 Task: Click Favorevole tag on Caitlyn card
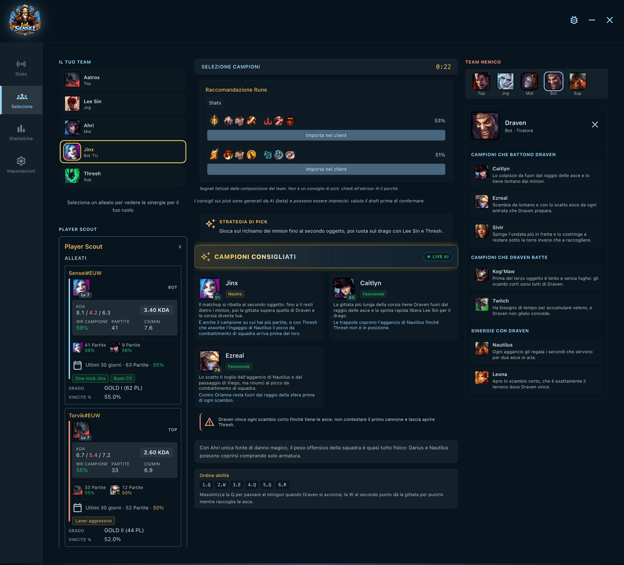click(x=373, y=294)
